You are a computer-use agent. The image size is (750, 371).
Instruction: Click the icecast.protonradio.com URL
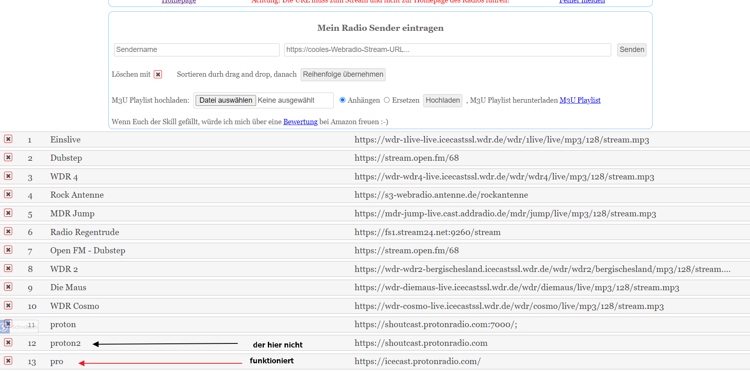tap(418, 361)
